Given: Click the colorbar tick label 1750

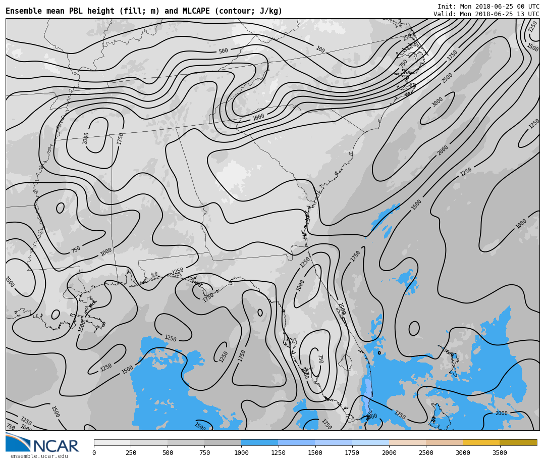Looking at the screenshot, I should click(x=352, y=452).
